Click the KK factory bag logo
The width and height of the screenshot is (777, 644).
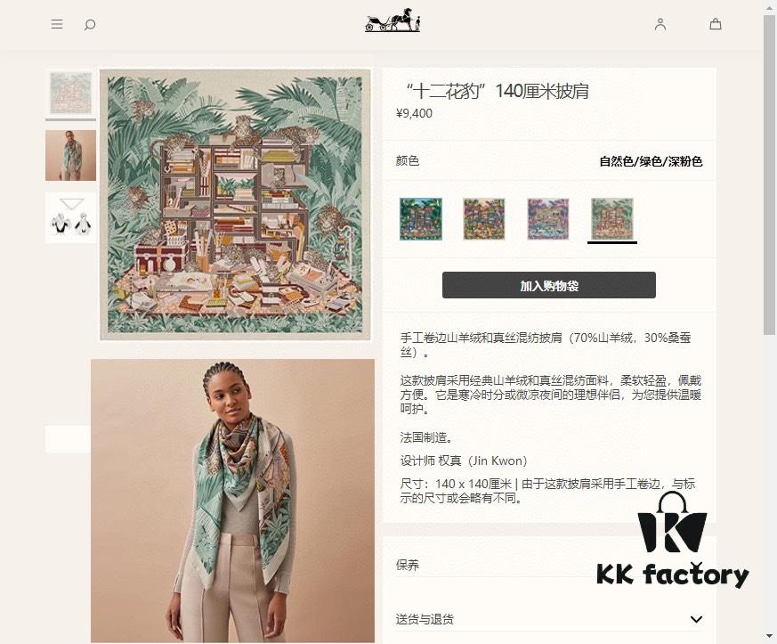[673, 541]
